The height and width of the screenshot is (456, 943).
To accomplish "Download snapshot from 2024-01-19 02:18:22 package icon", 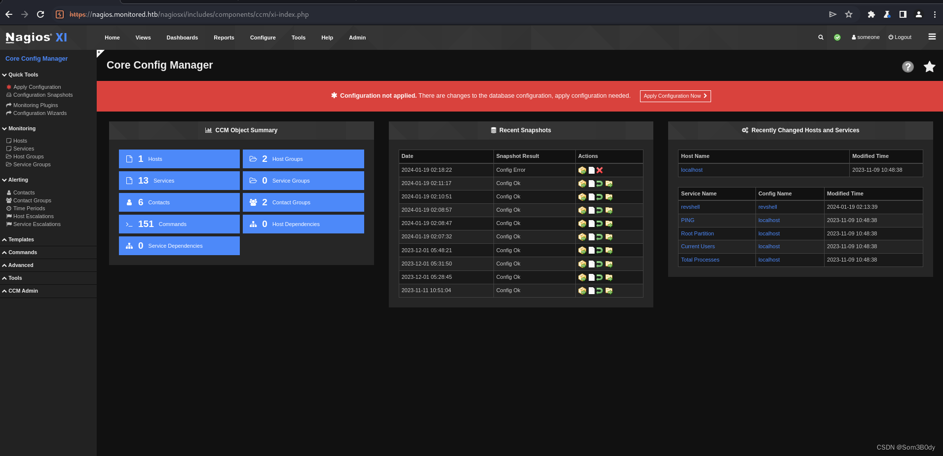I will click(582, 170).
